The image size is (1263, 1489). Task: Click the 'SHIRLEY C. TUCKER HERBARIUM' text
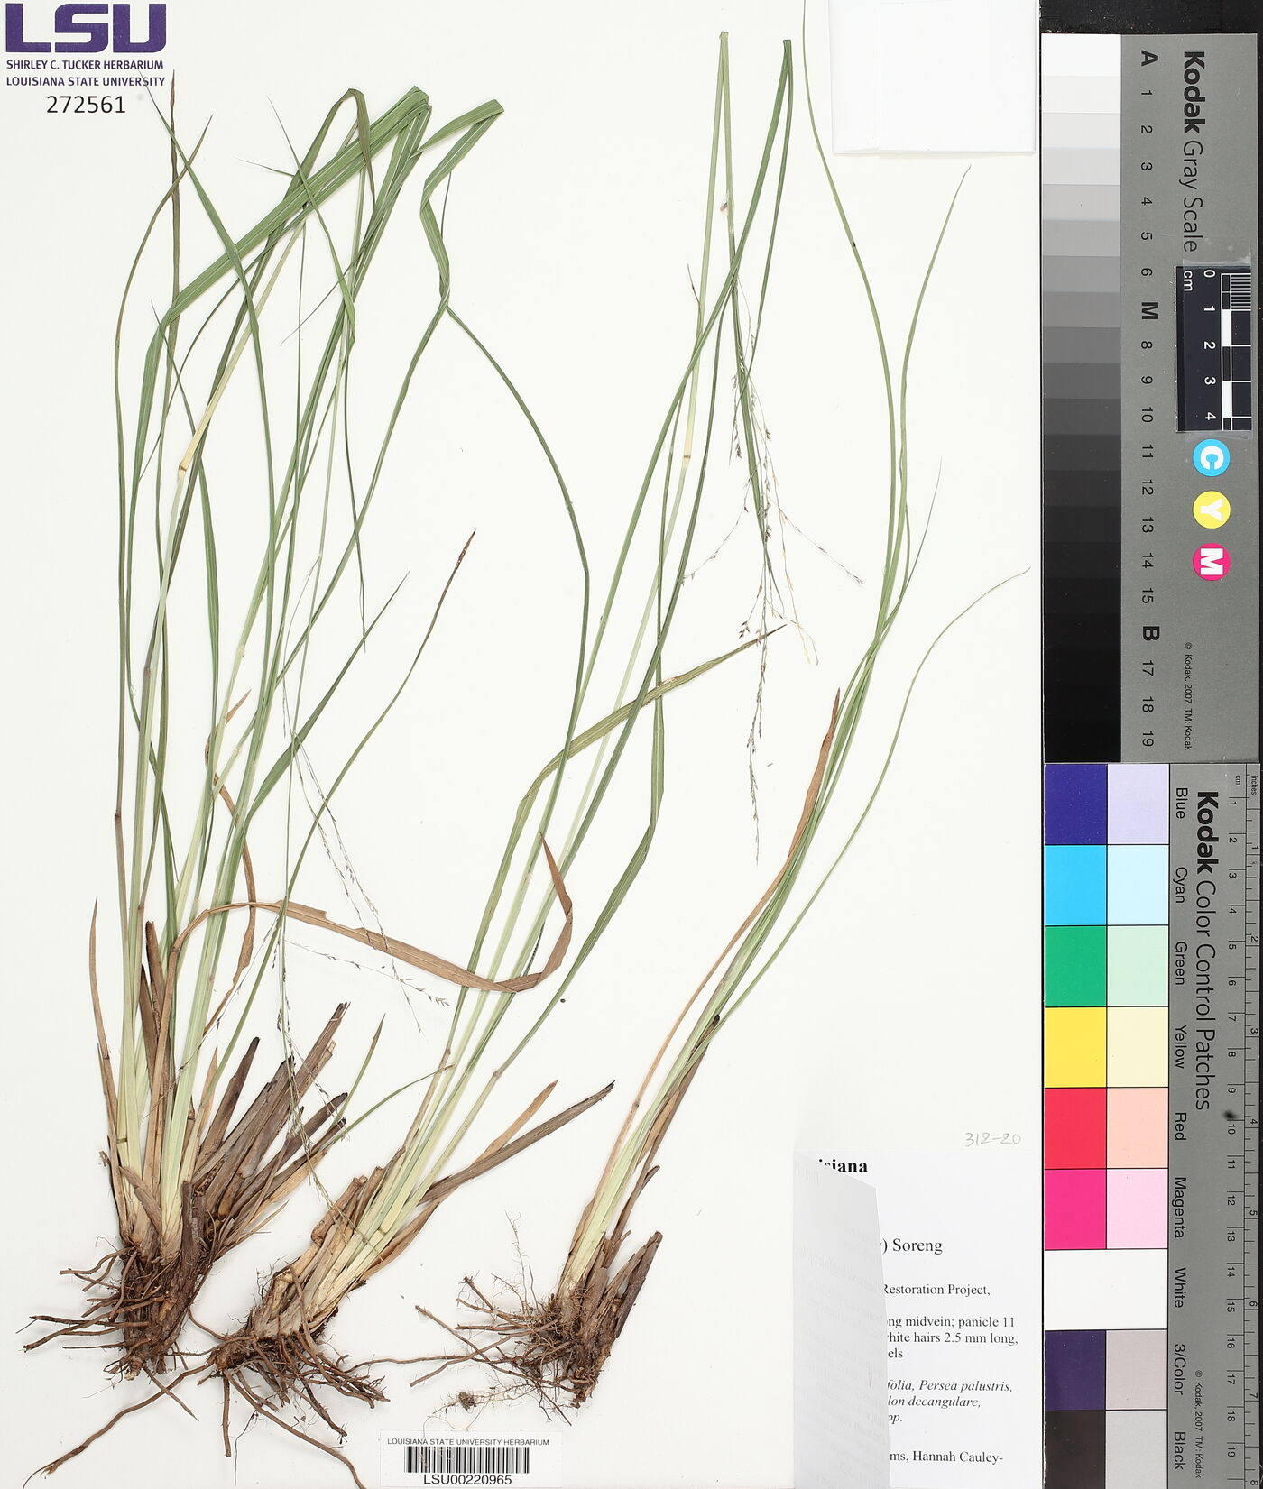point(85,65)
